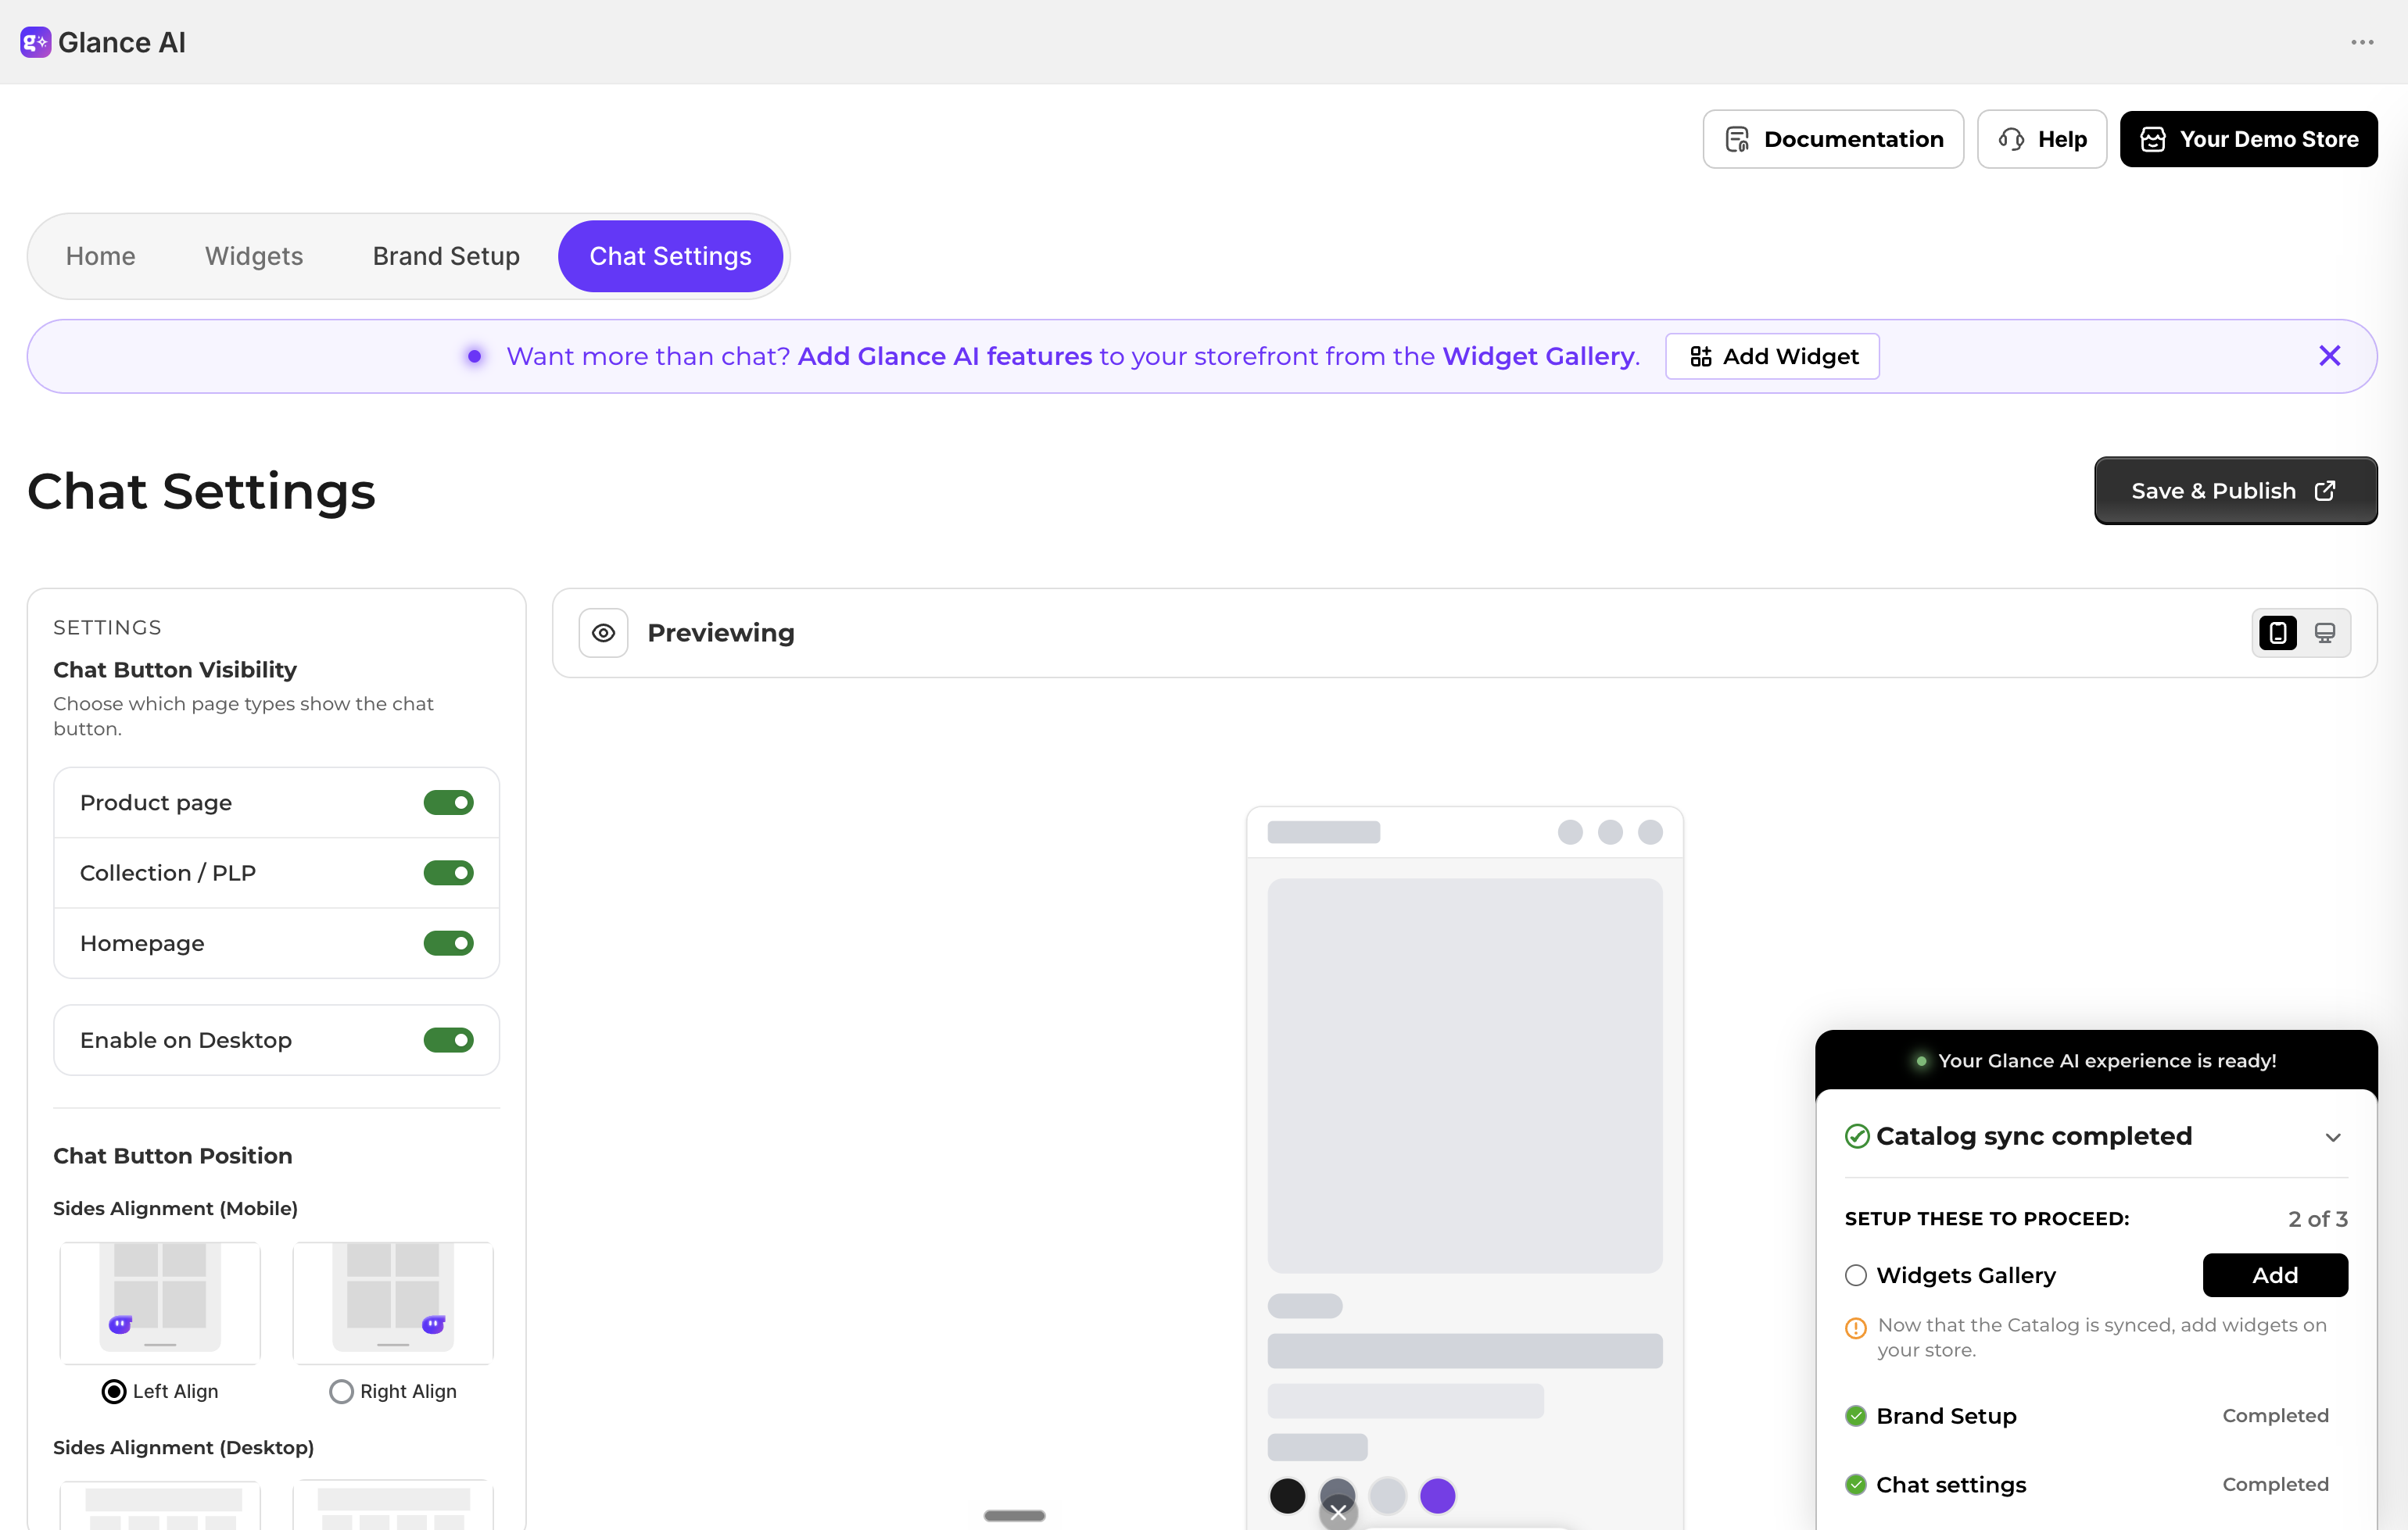Click Add for Widgets Gallery
The image size is (2408, 1530).
coord(2275,1275)
